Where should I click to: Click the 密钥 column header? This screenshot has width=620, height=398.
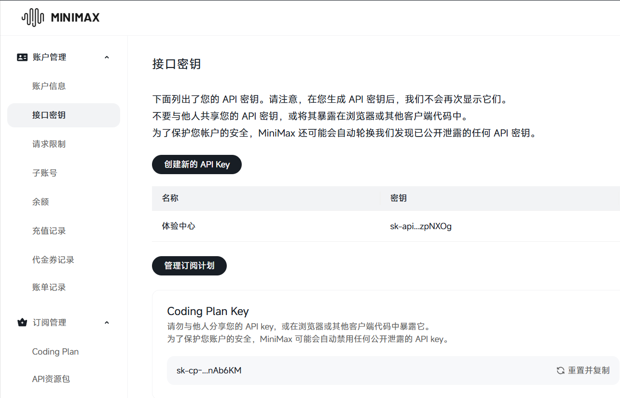pos(399,198)
